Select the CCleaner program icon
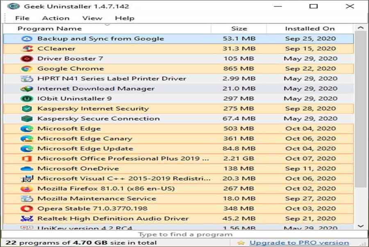Screen dimensions: 369x247 coord(27,49)
